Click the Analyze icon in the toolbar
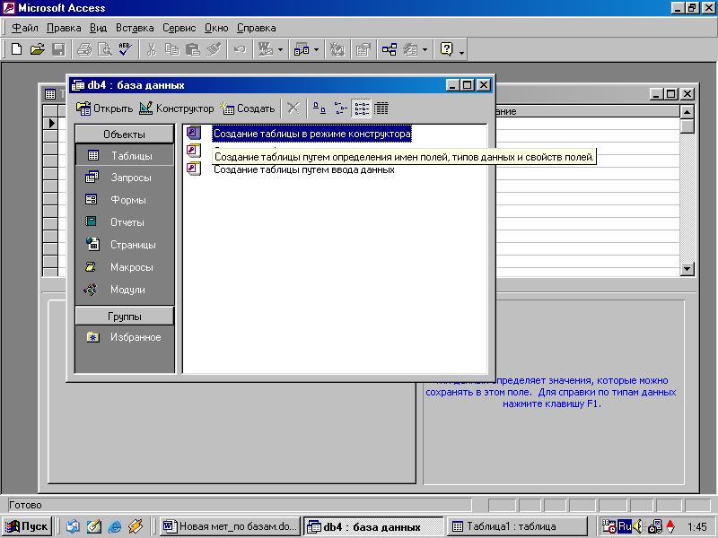 point(302,49)
